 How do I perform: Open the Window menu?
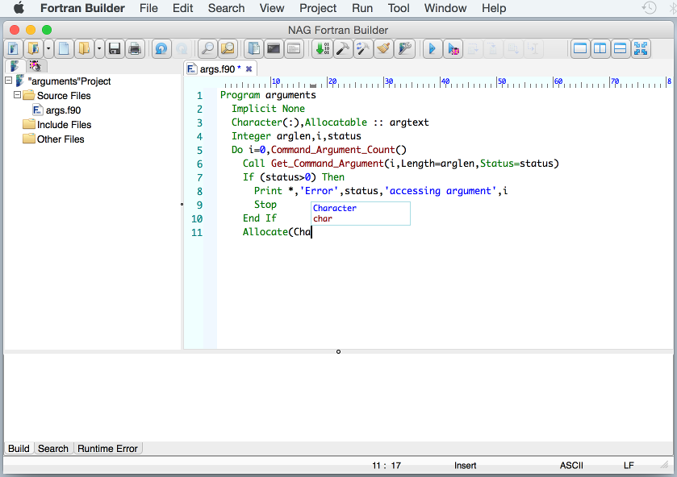(x=445, y=8)
